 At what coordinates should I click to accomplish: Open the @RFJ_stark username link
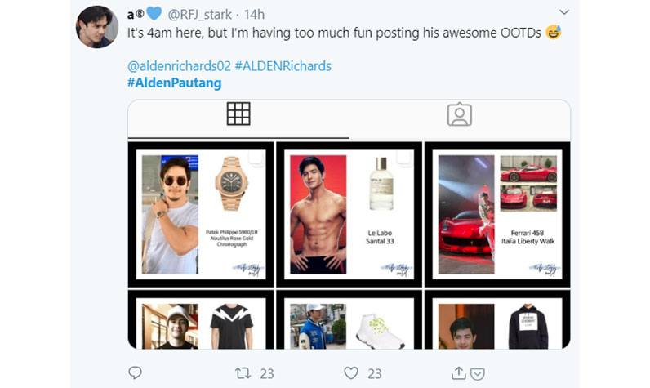tap(200, 15)
